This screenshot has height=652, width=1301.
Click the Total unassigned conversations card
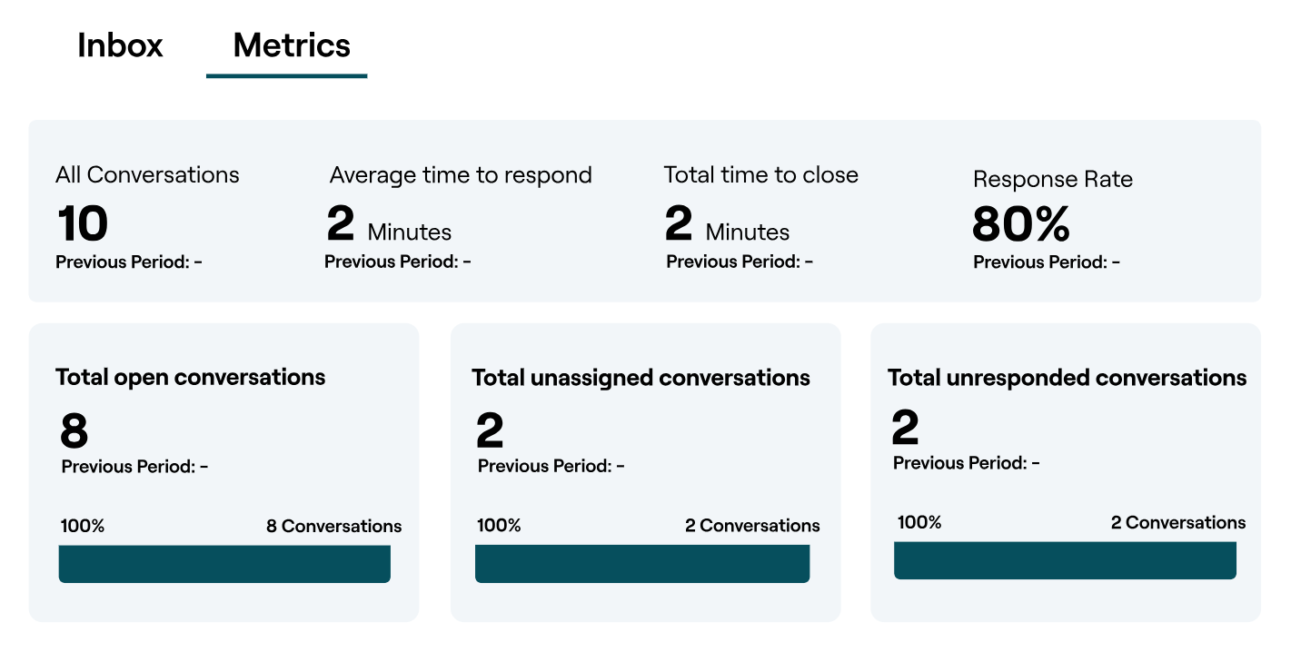tap(641, 377)
